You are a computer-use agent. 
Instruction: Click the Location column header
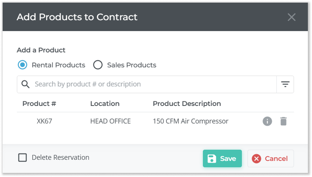pos(105,104)
